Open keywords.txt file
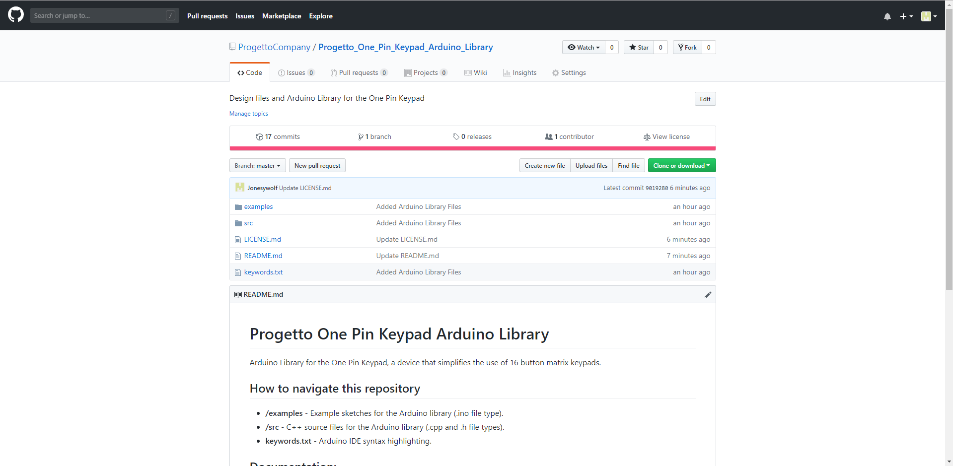The width and height of the screenshot is (953, 466). tap(264, 272)
